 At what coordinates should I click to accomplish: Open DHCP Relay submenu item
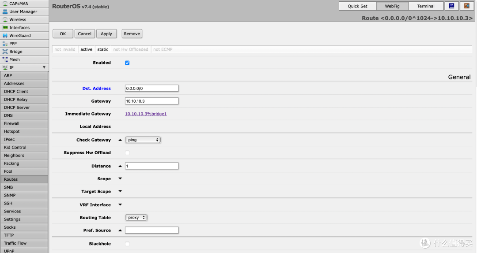pos(24,99)
